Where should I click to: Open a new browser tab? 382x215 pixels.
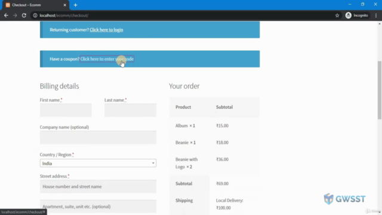click(x=76, y=5)
